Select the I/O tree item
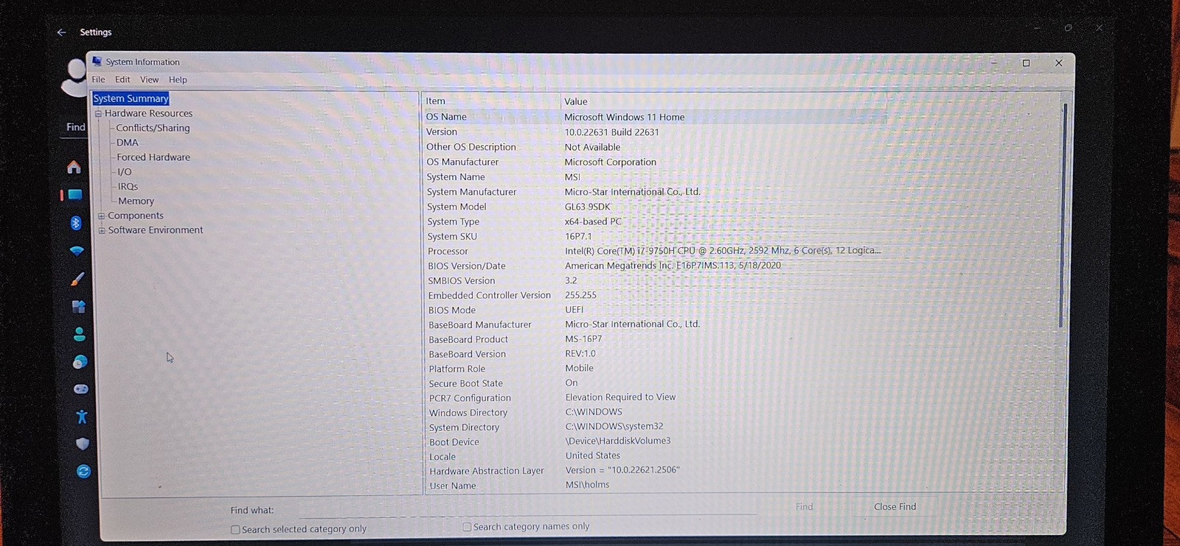The height and width of the screenshot is (546, 1180). (x=125, y=172)
